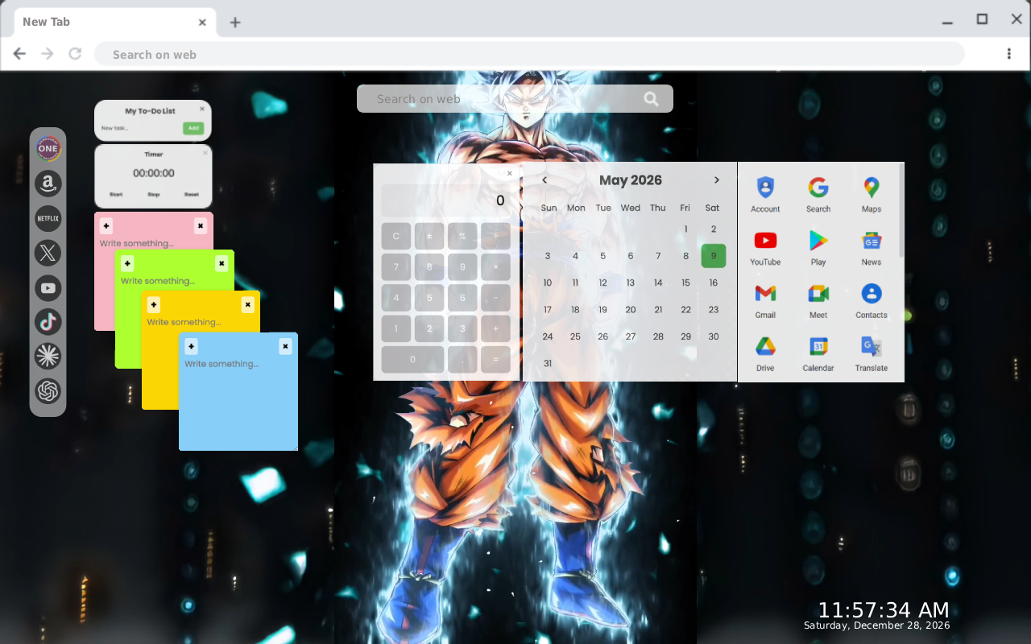Screen dimensions: 1031x644
Task: Click the multiply key on the calculator
Action: (495, 266)
